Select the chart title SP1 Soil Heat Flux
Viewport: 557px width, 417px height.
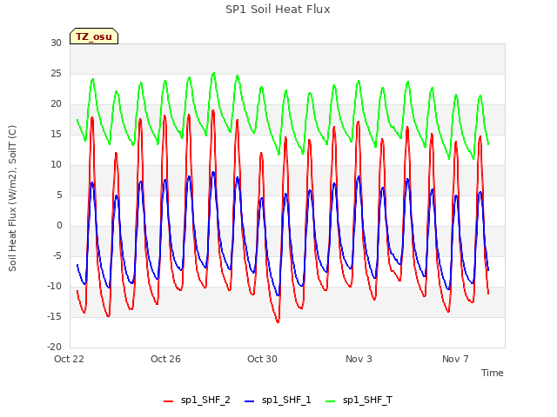(x=278, y=10)
